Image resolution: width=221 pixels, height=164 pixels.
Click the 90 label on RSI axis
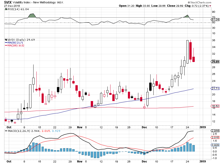[x=213, y=12]
